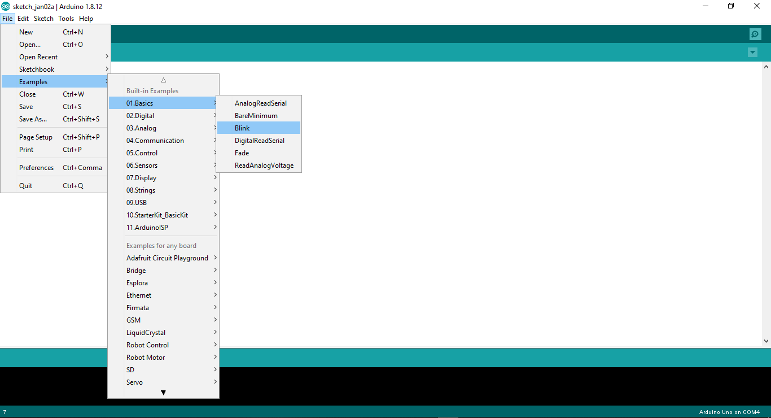Click the Arduino logo in the title bar
771x418 pixels.
tap(6, 6)
